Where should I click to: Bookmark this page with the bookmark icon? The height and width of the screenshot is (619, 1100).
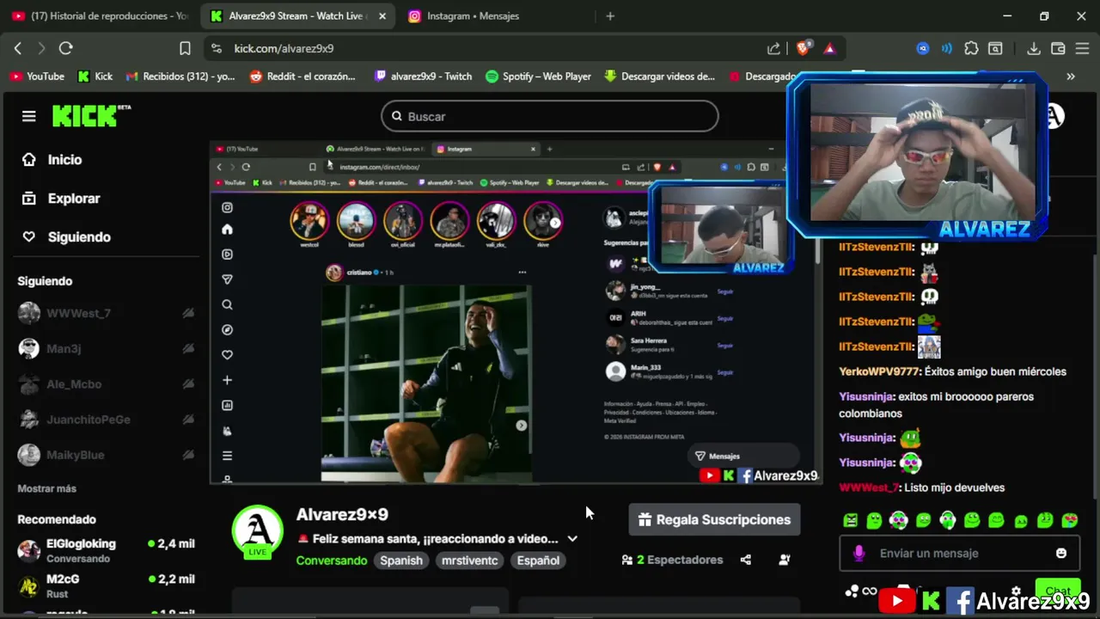click(185, 49)
